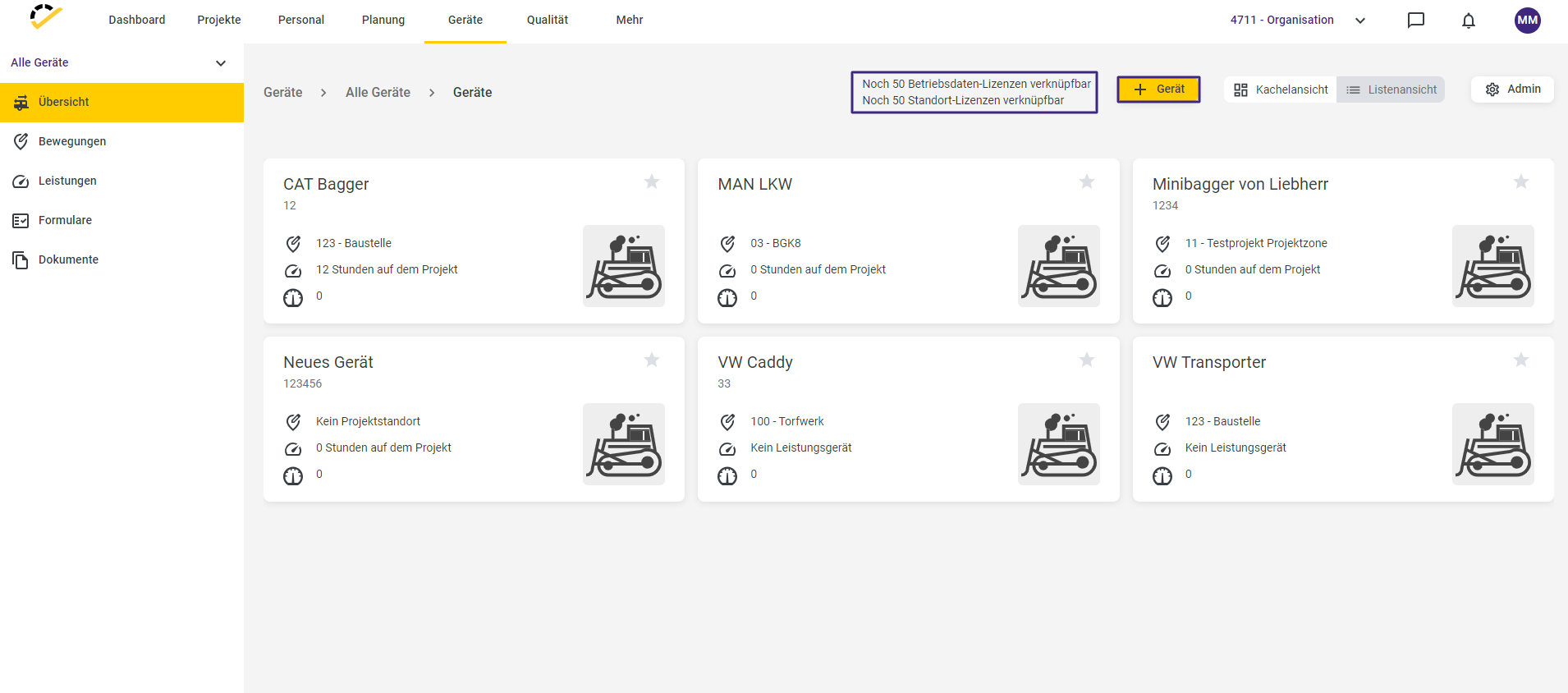Open the VW Transporter card title
The width and height of the screenshot is (1568, 693).
coord(1209,363)
